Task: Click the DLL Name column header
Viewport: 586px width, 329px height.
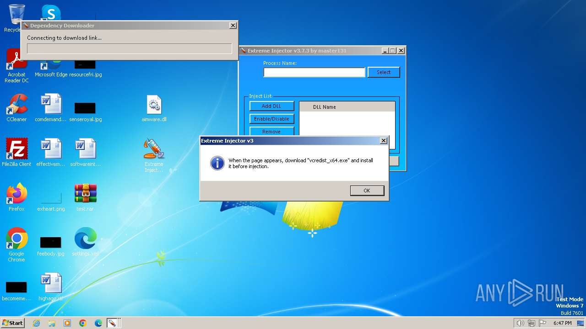Action: pyautogui.click(x=347, y=107)
